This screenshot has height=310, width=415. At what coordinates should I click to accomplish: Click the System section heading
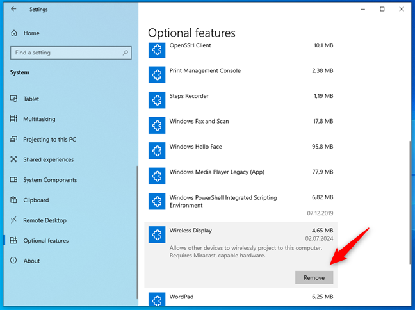pyautogui.click(x=20, y=72)
